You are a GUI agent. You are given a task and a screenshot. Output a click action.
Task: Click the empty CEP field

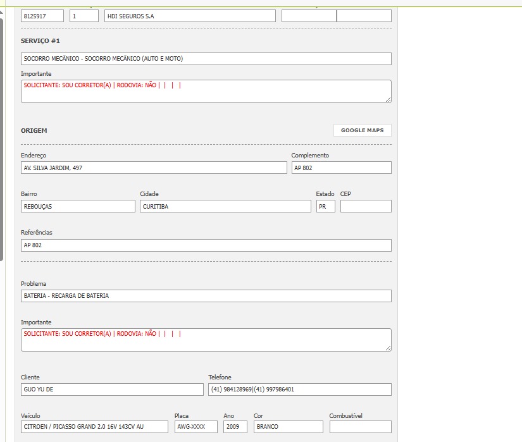pyautogui.click(x=366, y=206)
